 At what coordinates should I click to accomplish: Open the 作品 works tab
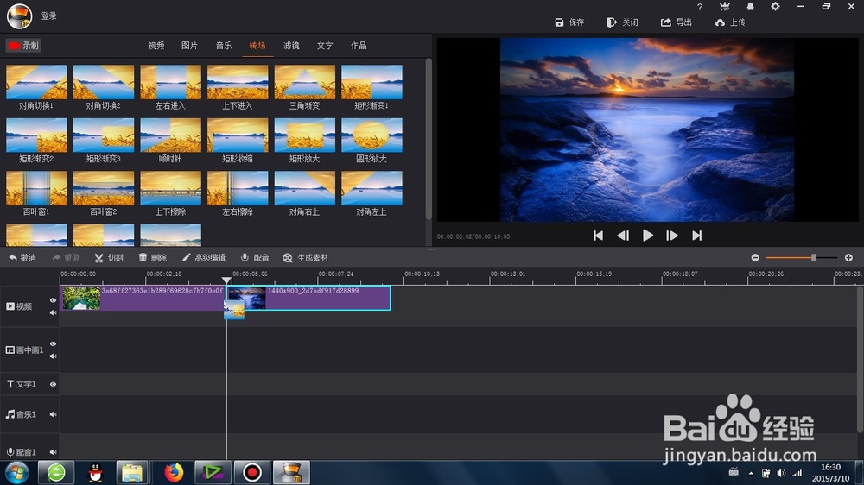click(359, 46)
